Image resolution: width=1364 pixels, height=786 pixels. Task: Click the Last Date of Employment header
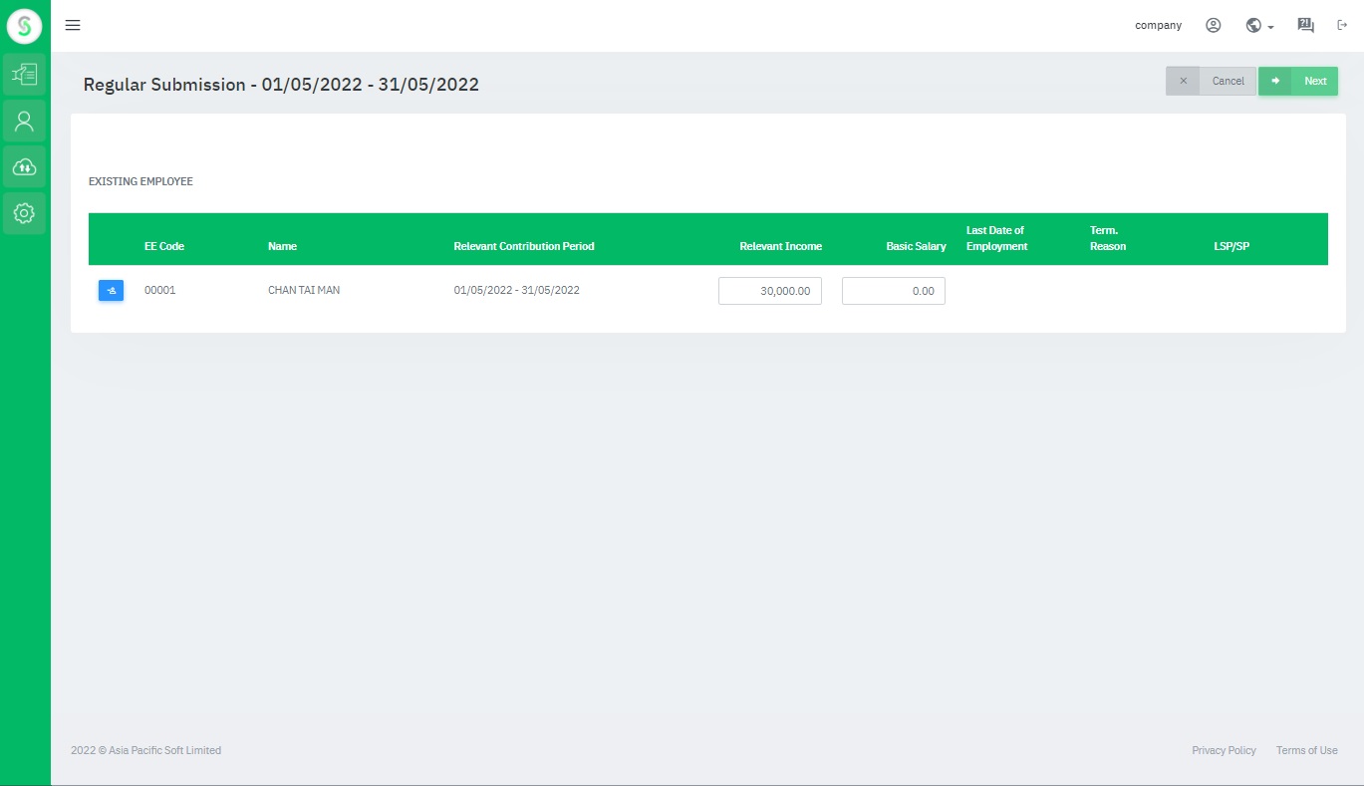coord(996,238)
